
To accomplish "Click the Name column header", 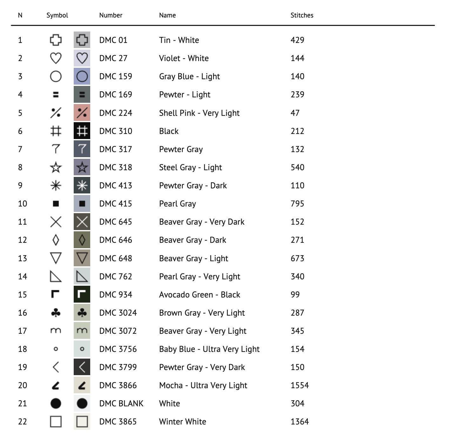I will [x=167, y=15].
